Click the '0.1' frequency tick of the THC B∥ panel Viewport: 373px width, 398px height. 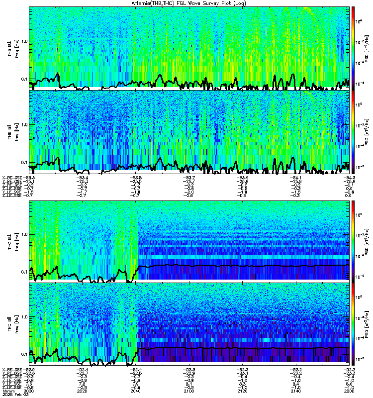(24, 354)
